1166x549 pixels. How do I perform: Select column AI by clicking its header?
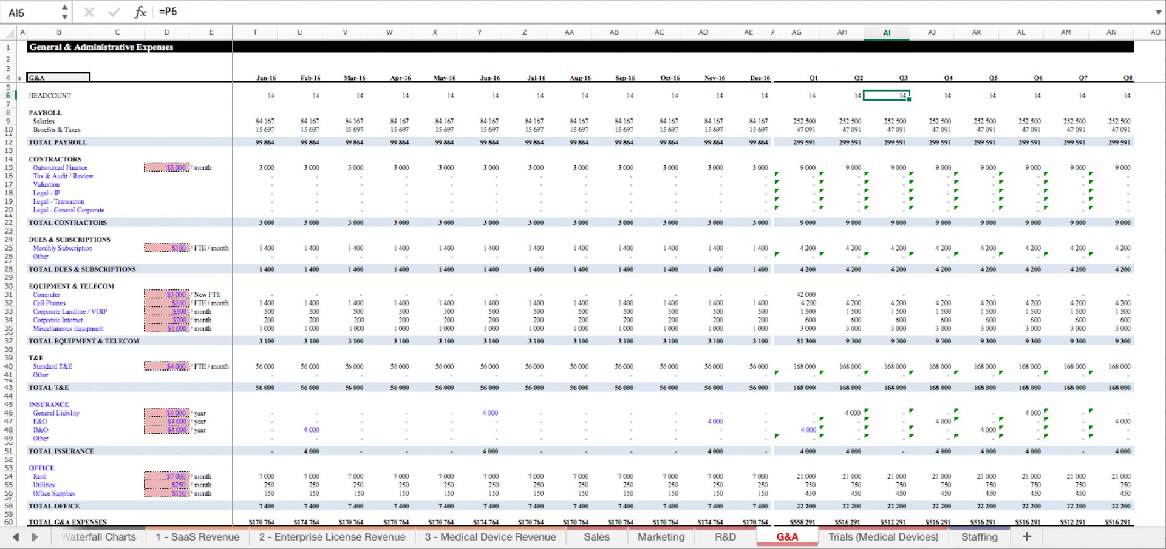[x=887, y=32]
